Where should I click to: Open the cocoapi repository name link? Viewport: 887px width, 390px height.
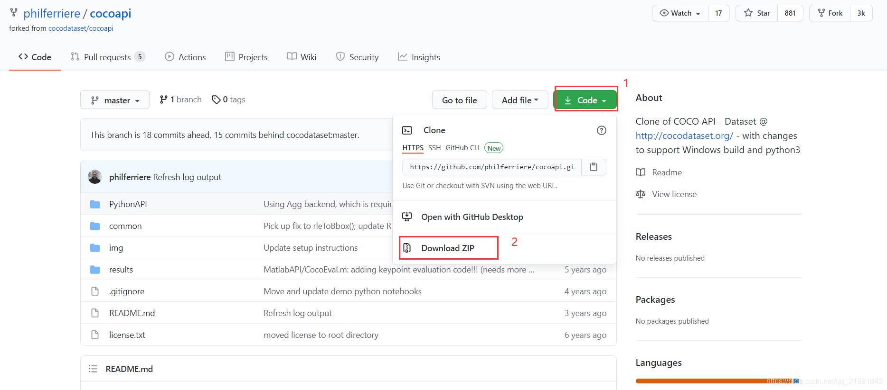pos(111,13)
